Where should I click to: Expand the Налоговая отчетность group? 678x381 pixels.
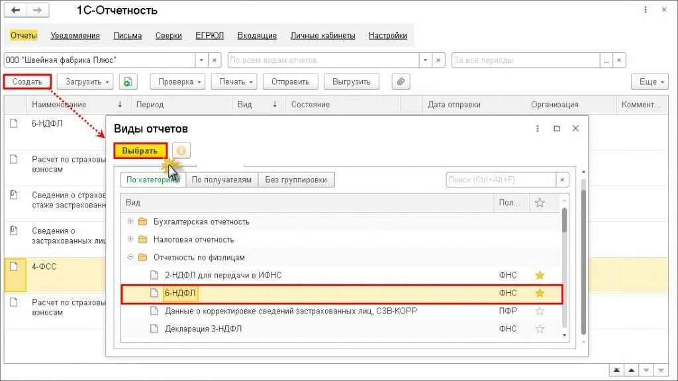[x=130, y=239]
